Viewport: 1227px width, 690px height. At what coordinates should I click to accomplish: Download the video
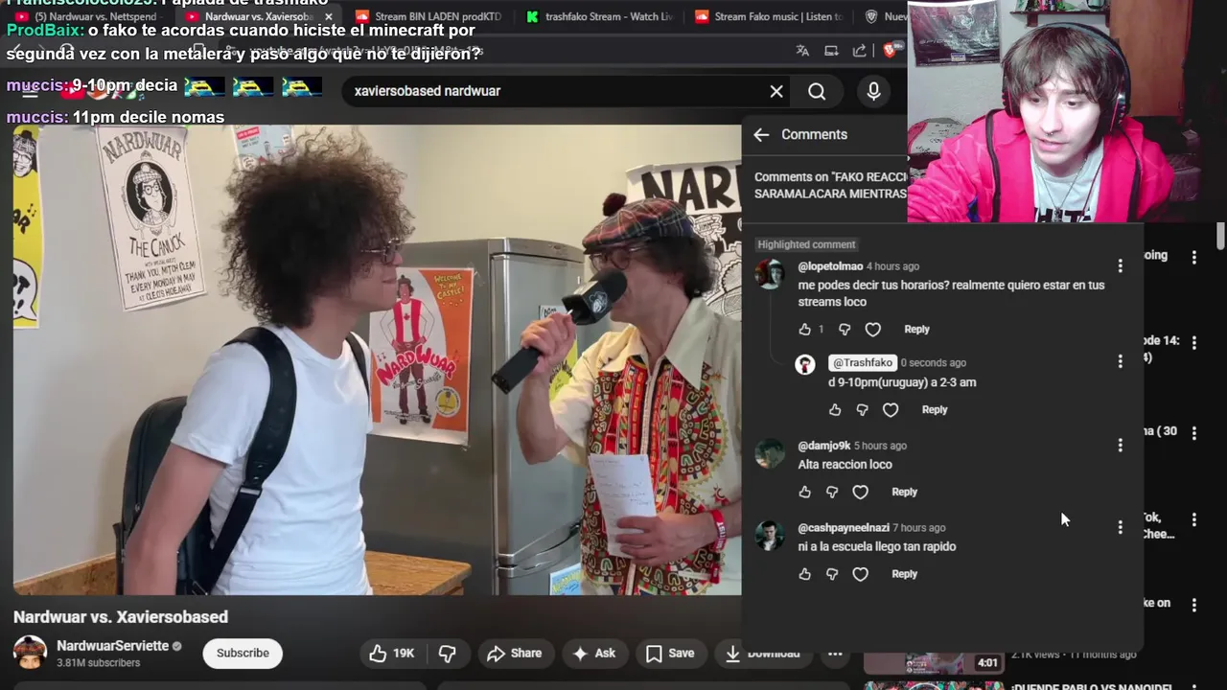[x=764, y=654]
